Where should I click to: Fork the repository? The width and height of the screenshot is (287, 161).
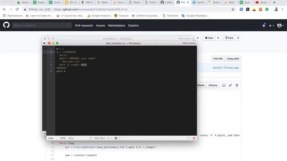click(x=229, y=38)
